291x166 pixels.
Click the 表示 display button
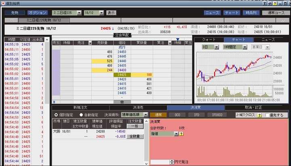pyautogui.click(x=111, y=13)
